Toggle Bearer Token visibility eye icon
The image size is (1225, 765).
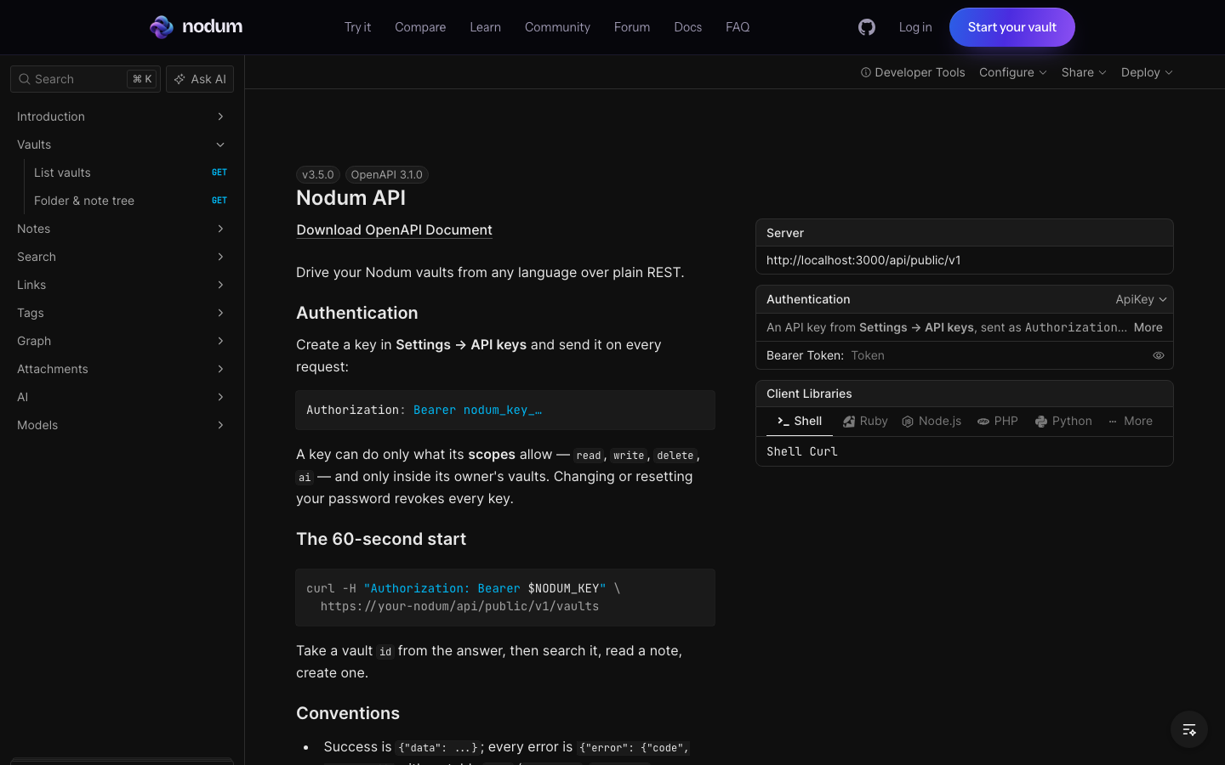pyautogui.click(x=1159, y=355)
